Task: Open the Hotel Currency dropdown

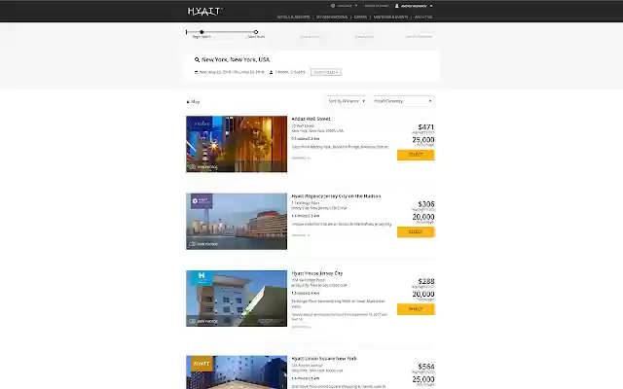Action: [x=403, y=101]
